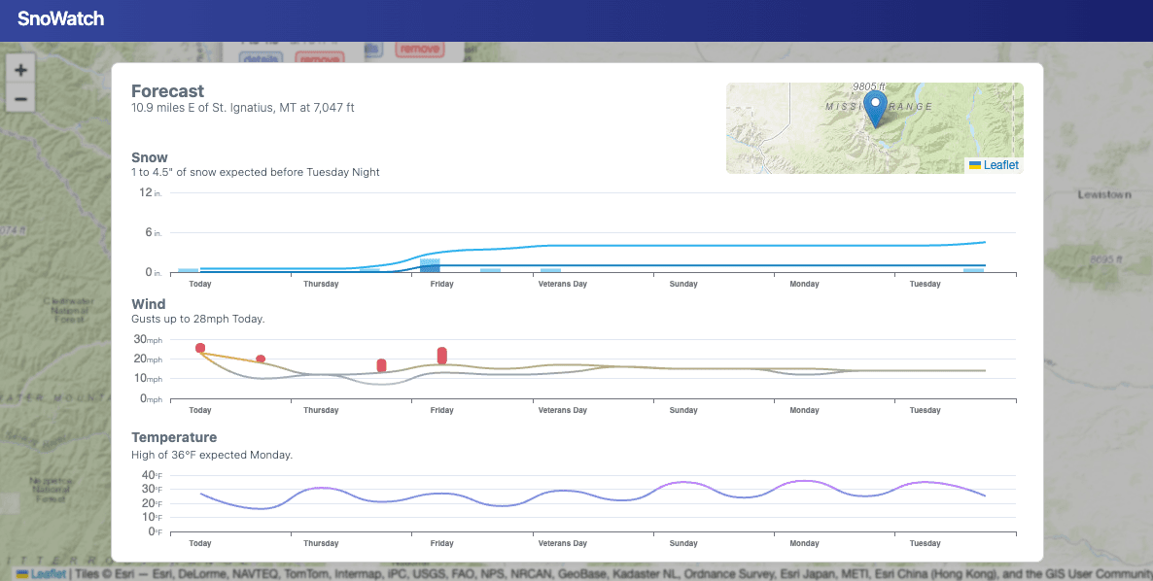
Task: Click the tall snow bar above Friday
Action: 430,265
